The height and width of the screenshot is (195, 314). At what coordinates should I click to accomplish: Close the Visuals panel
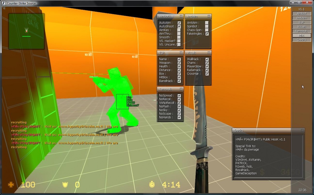pos(209,53)
